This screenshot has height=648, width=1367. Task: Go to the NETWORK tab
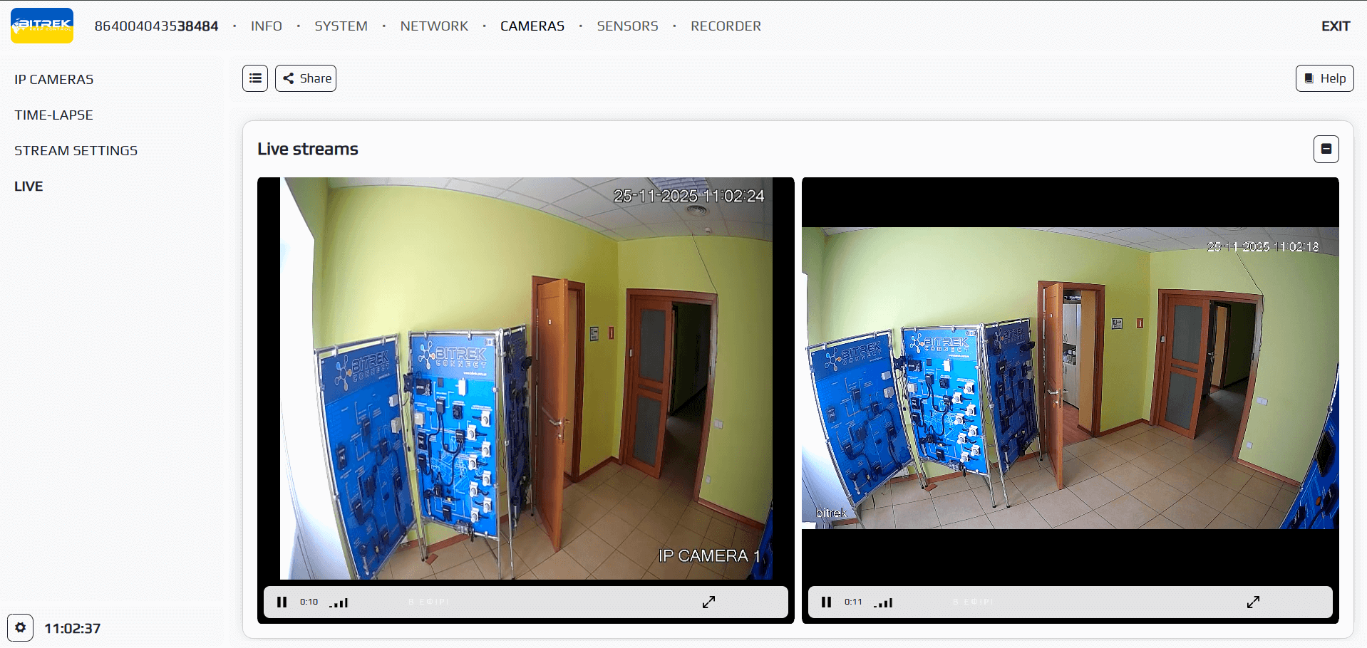[x=434, y=26]
